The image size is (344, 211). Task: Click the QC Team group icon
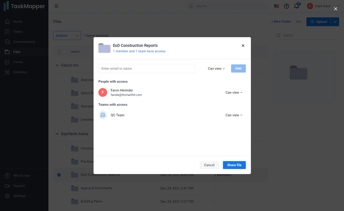103,115
